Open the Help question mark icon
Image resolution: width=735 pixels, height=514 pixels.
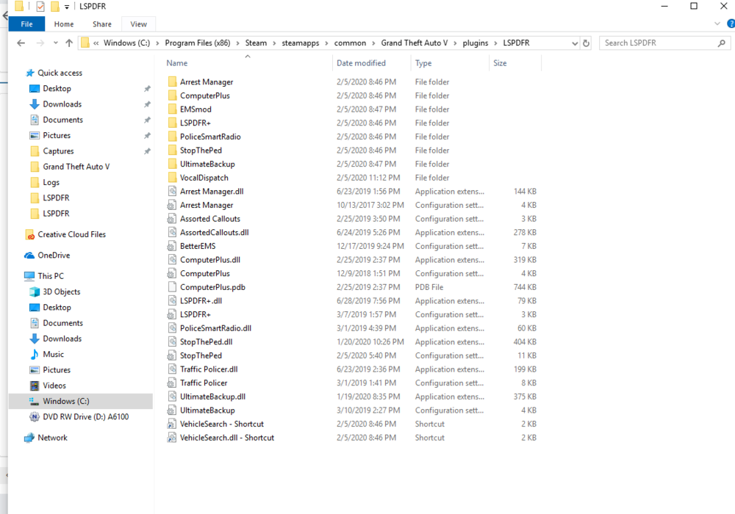[731, 23]
